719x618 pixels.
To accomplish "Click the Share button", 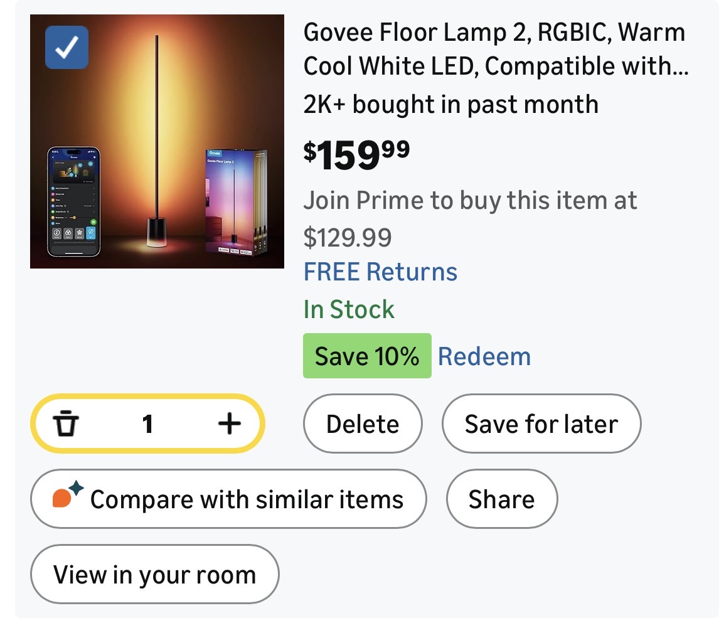I will pos(501,499).
